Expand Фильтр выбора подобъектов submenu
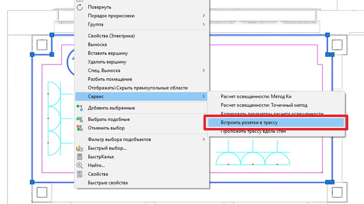The image size is (364, 204). coord(203,139)
